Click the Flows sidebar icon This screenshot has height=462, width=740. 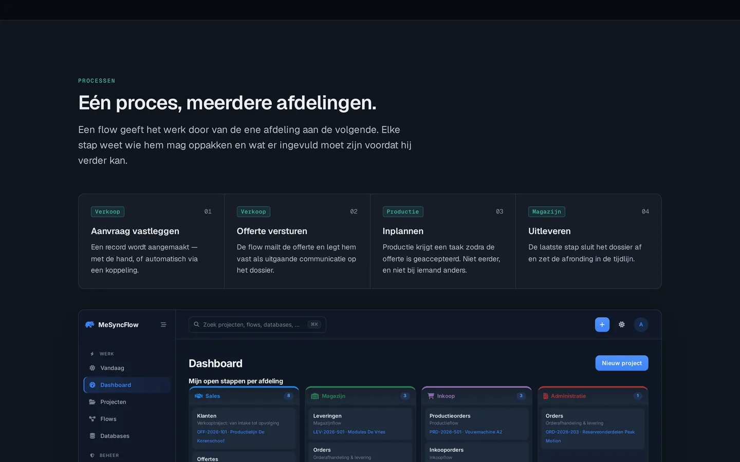tap(92, 419)
